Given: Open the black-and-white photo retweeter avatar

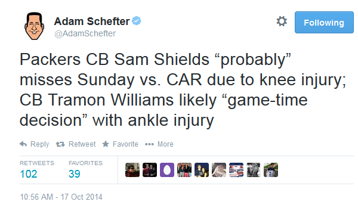Looking at the screenshot, I should tap(254, 170).
